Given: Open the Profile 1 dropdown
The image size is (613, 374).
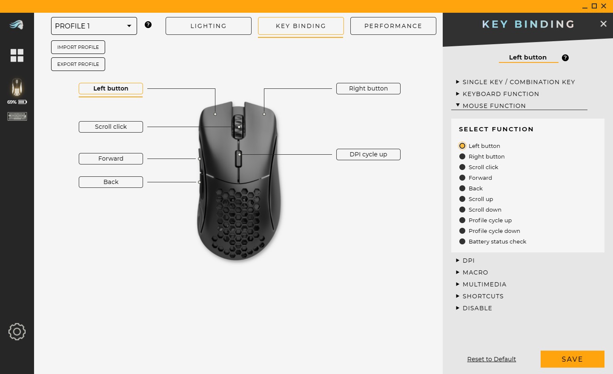Looking at the screenshot, I should pos(94,26).
